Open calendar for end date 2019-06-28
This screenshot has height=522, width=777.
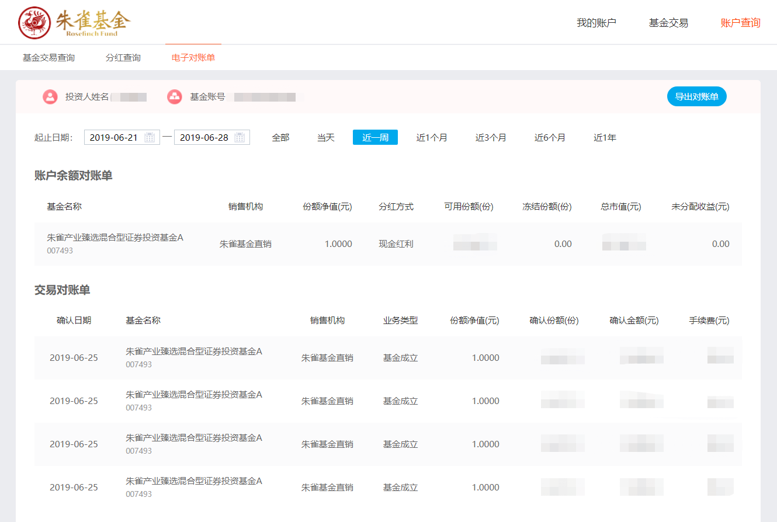click(240, 137)
